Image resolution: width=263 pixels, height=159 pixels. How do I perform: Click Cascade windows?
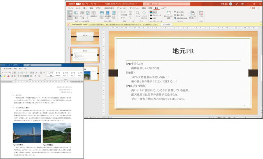[x=179, y=15]
